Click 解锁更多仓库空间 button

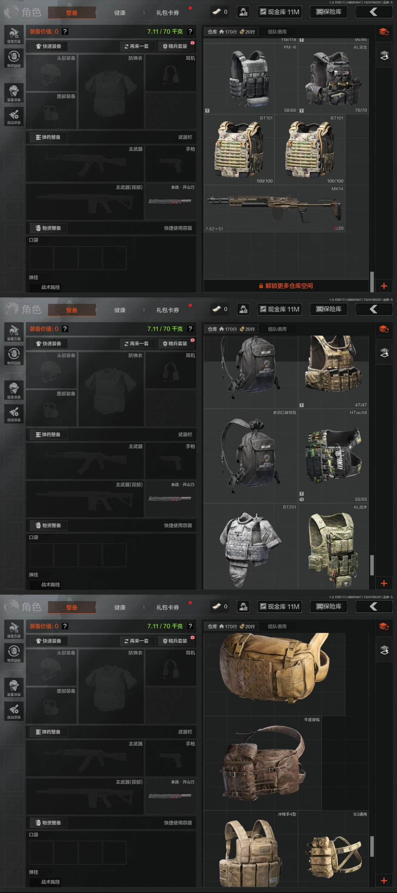(x=286, y=286)
